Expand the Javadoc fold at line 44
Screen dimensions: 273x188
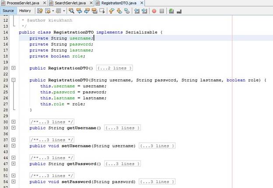14,157
